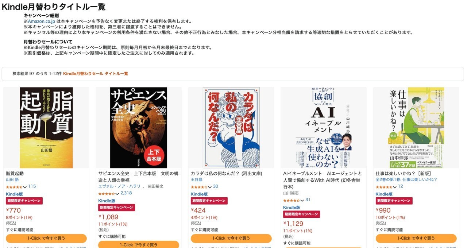Buy 脂質起動 with 1-Click button

pos(46,238)
